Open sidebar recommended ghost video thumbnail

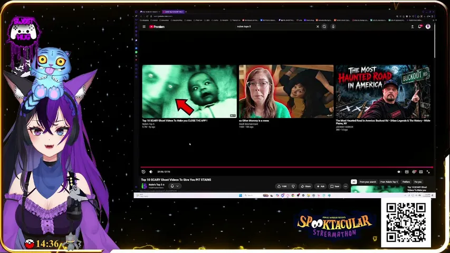pos(378,189)
